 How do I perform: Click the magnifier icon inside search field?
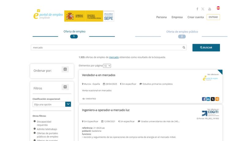[x=184, y=47]
